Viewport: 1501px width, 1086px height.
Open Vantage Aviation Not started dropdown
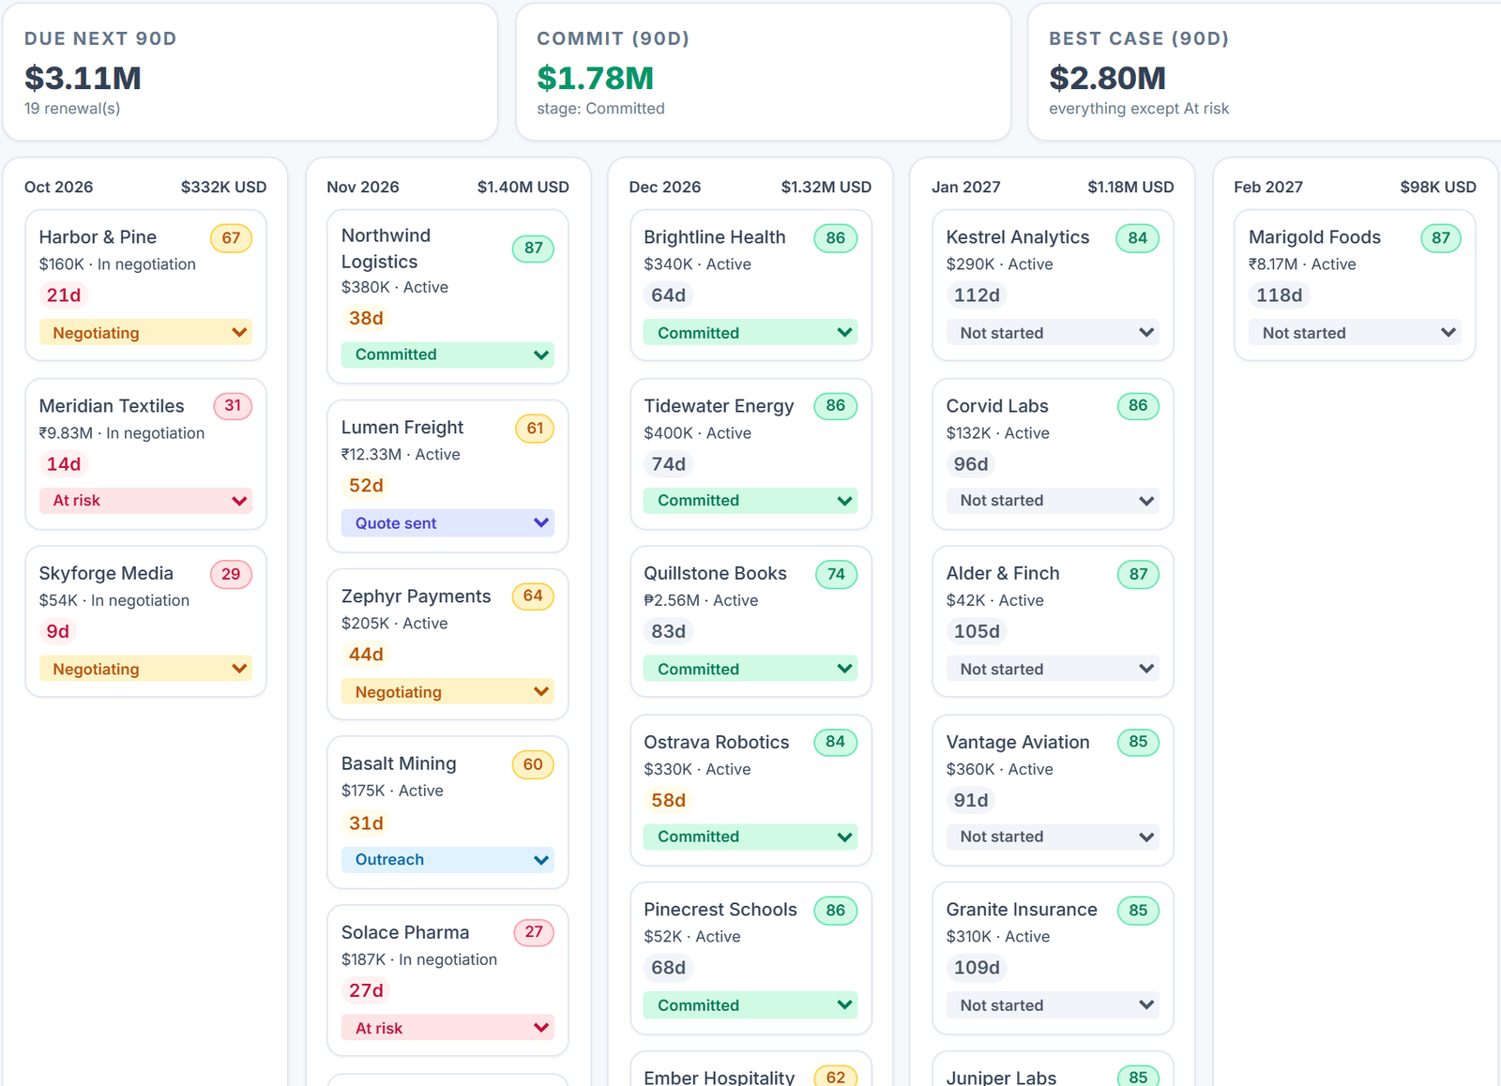point(1053,837)
